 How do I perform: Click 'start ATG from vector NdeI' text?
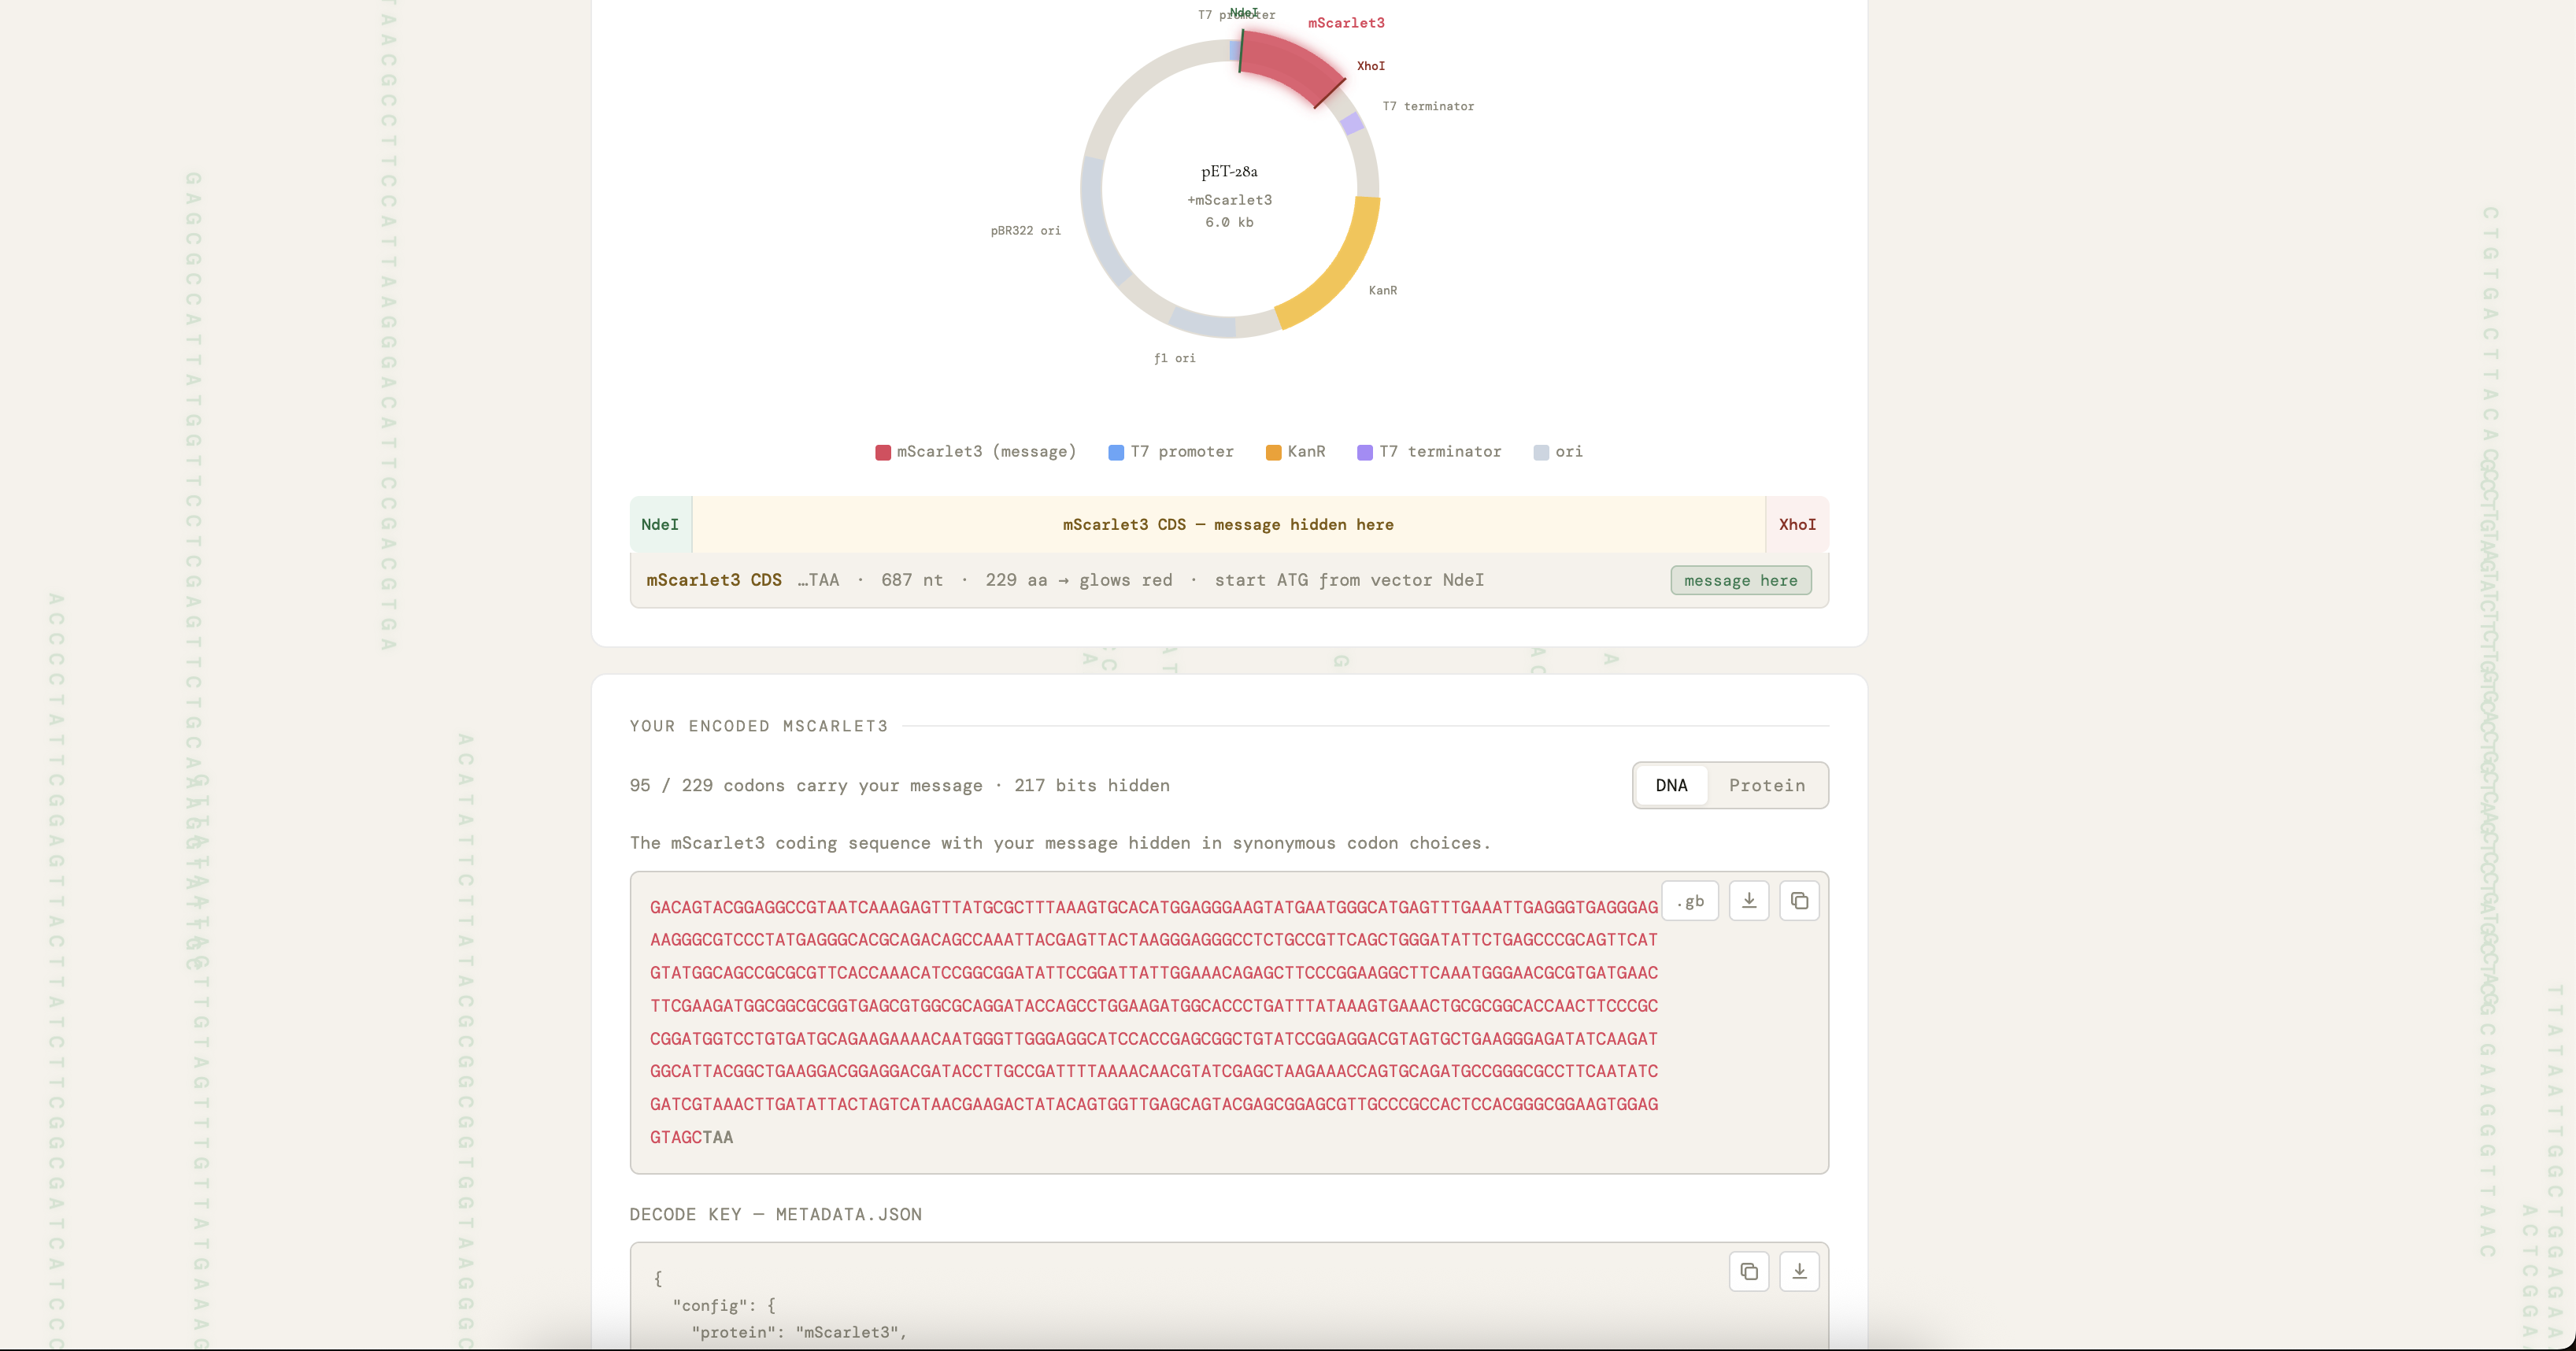click(x=1349, y=580)
